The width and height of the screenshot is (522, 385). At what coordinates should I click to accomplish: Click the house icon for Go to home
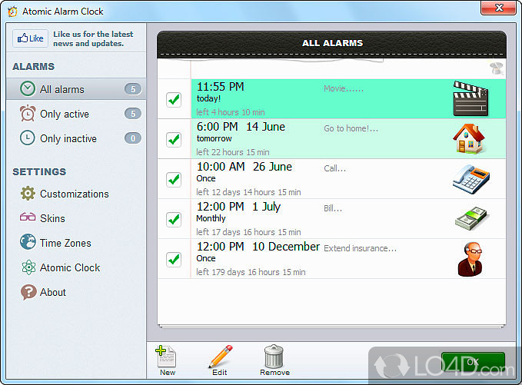coord(469,138)
